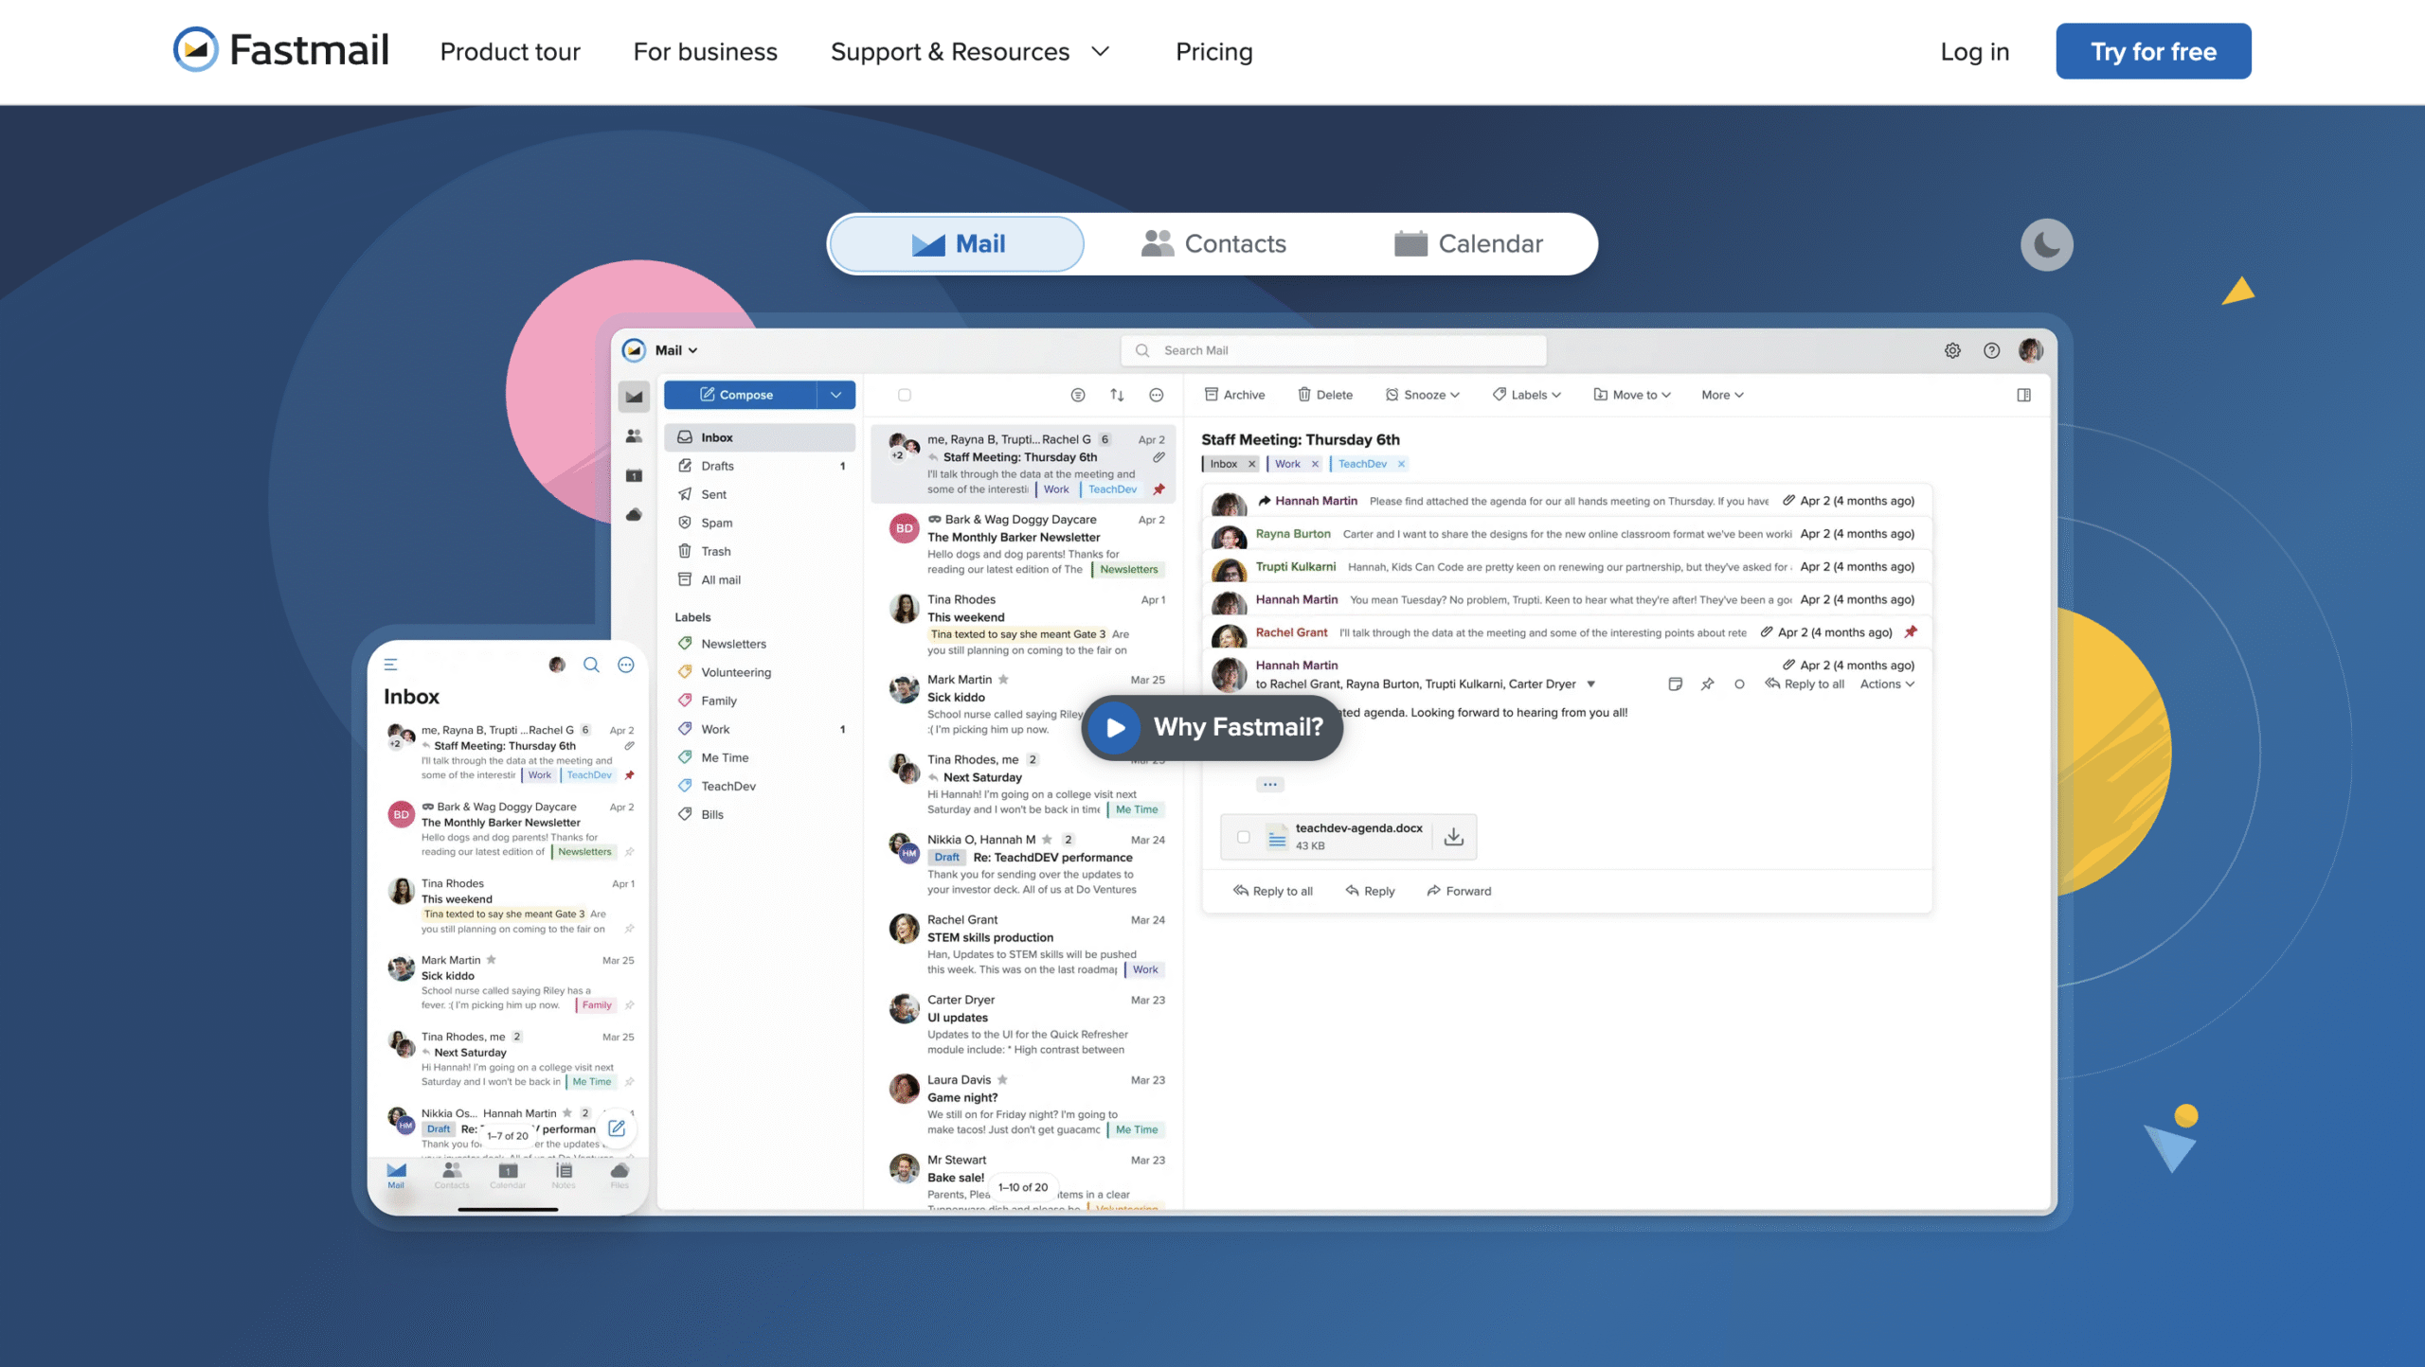Open For business page
The height and width of the screenshot is (1367, 2425).
coord(705,51)
